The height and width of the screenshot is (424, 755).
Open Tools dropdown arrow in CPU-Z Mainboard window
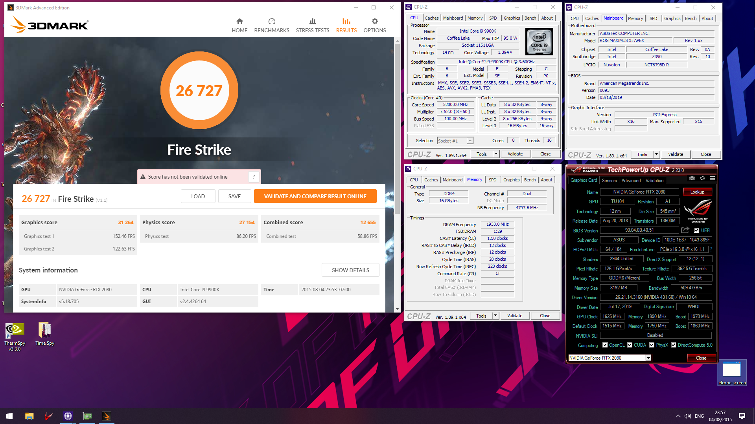(656, 154)
